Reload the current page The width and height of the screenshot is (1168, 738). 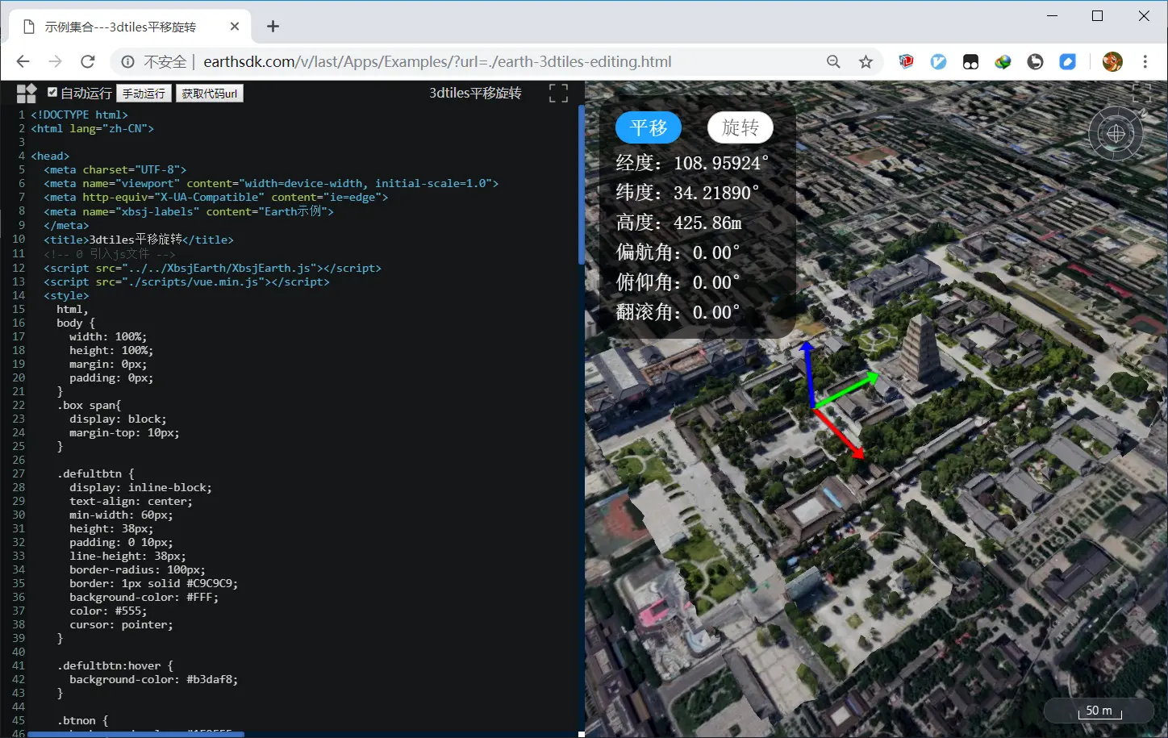(x=88, y=62)
